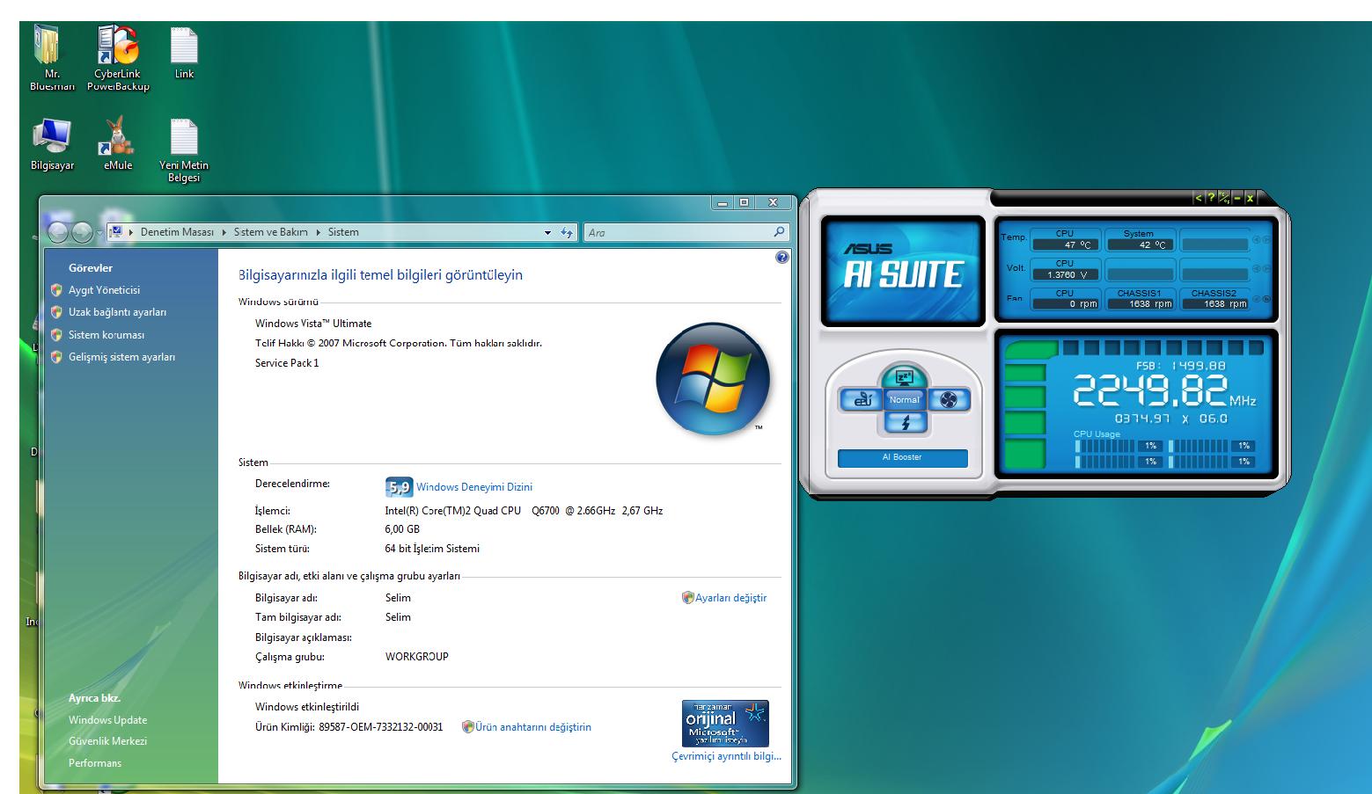Open AI Suite help question mark
Viewport: 1372px width, 794px height.
1211,199
